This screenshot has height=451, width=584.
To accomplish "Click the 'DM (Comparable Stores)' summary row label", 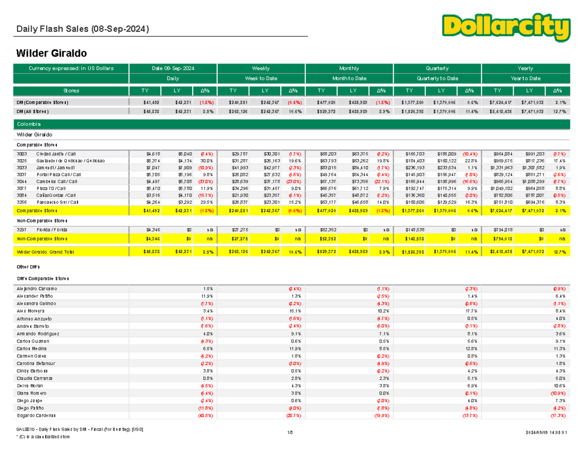I will tap(43, 103).
